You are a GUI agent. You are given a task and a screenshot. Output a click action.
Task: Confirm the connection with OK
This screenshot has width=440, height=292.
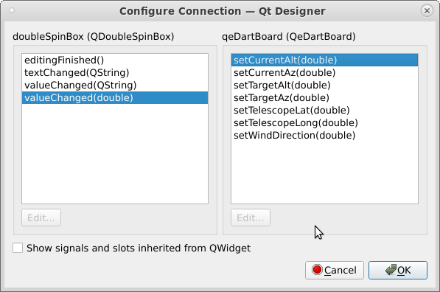(x=398, y=270)
